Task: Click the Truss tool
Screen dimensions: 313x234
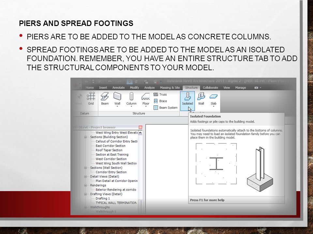Action: click(x=160, y=94)
